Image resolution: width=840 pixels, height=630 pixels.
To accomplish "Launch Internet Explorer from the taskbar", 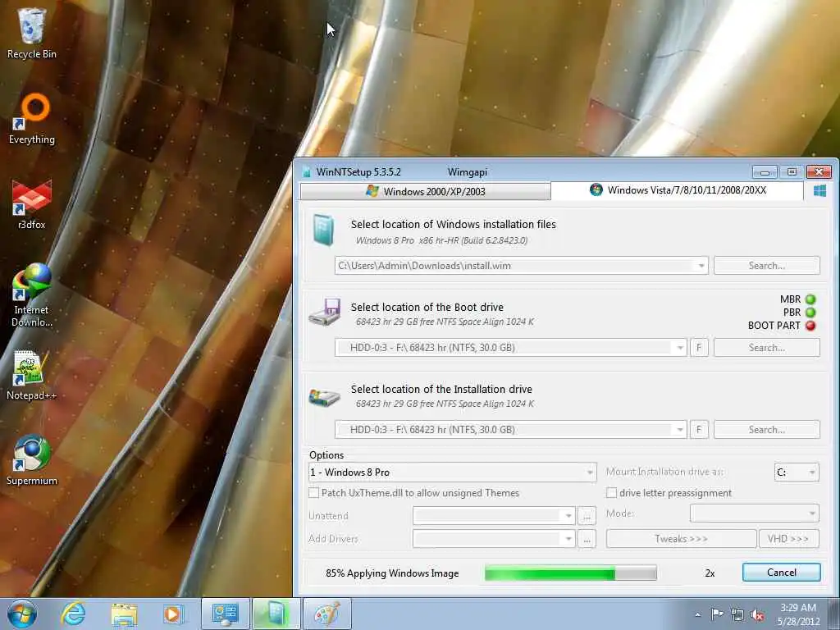I will pos(73,614).
